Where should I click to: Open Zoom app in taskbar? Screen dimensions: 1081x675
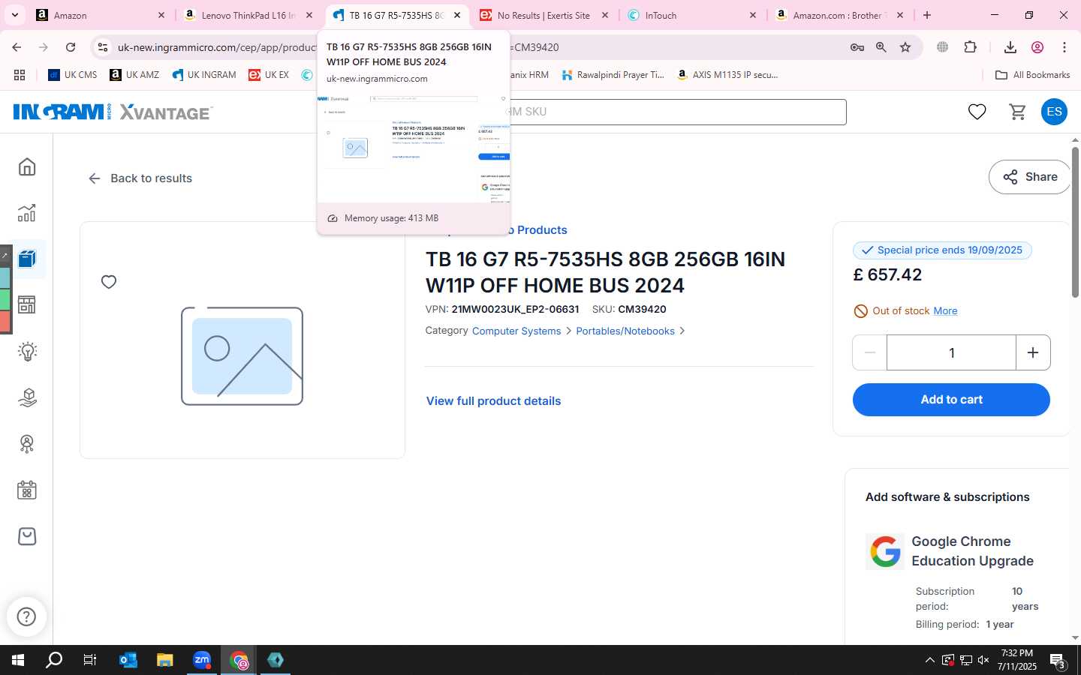tap(202, 660)
